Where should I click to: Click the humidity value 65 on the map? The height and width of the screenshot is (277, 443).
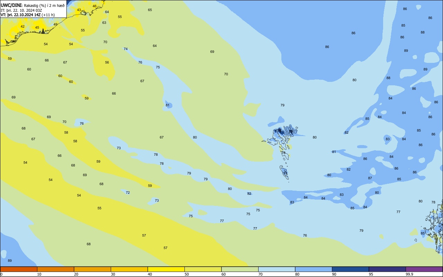pos(150,10)
